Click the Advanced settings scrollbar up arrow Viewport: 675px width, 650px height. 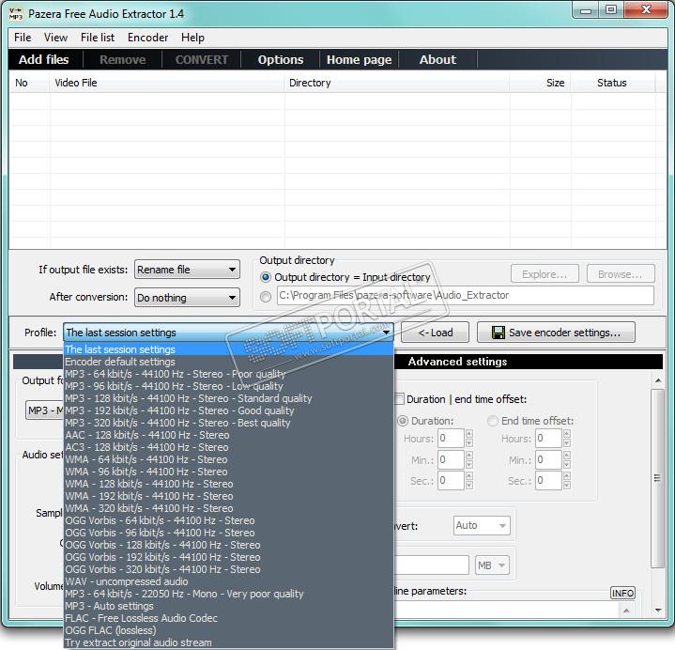tap(658, 380)
